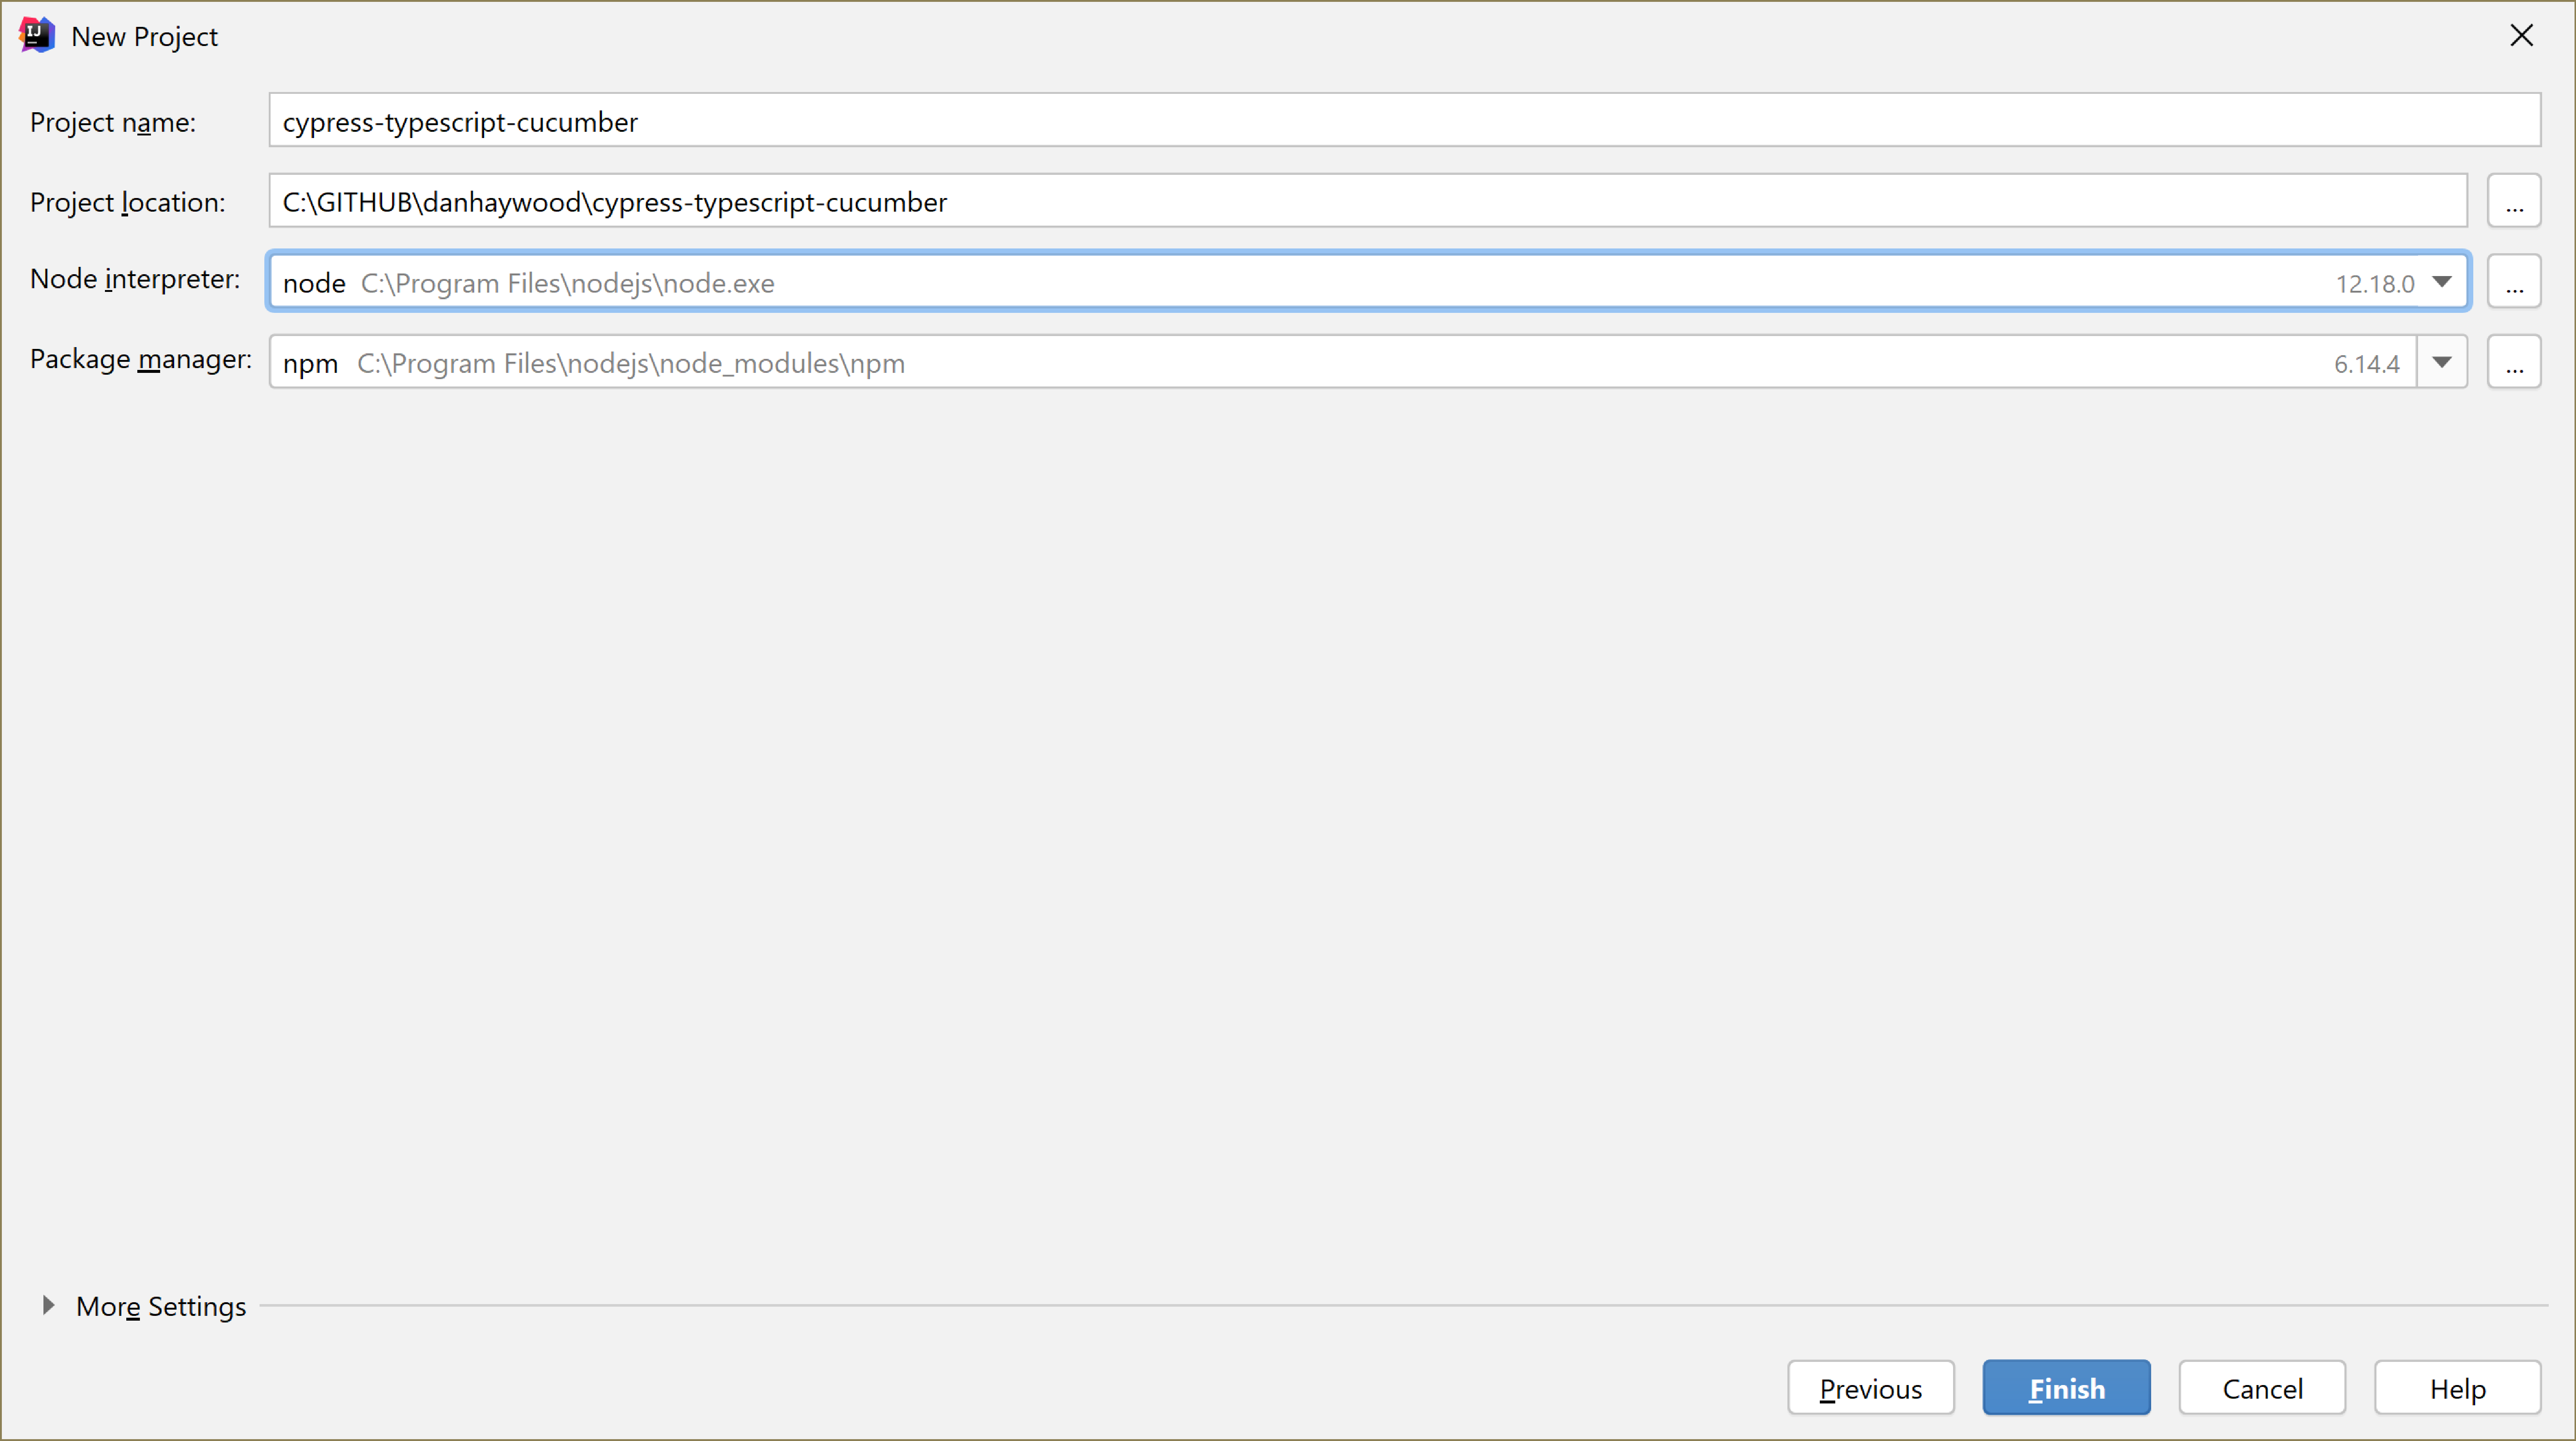Expand the More Settings section

[x=47, y=1305]
